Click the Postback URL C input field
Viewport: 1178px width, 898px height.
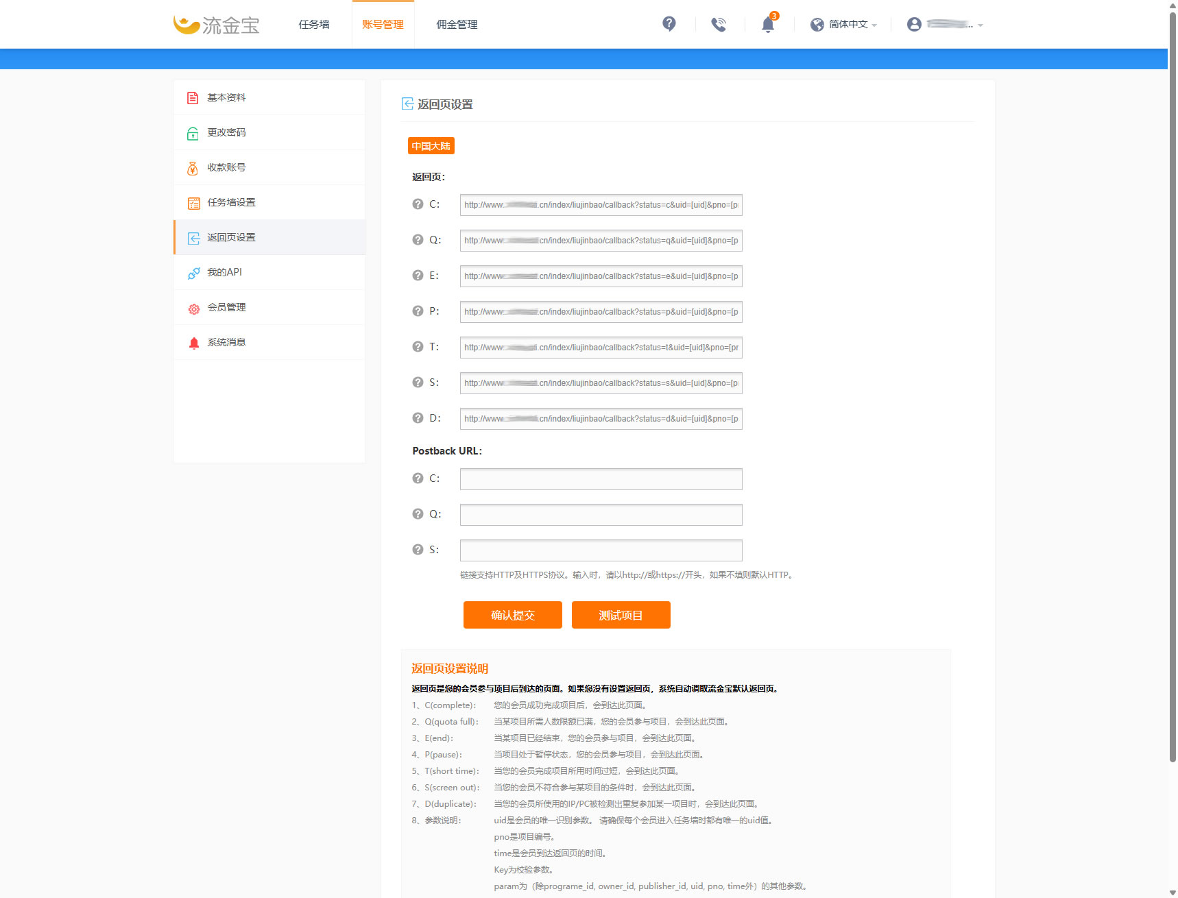(x=601, y=479)
